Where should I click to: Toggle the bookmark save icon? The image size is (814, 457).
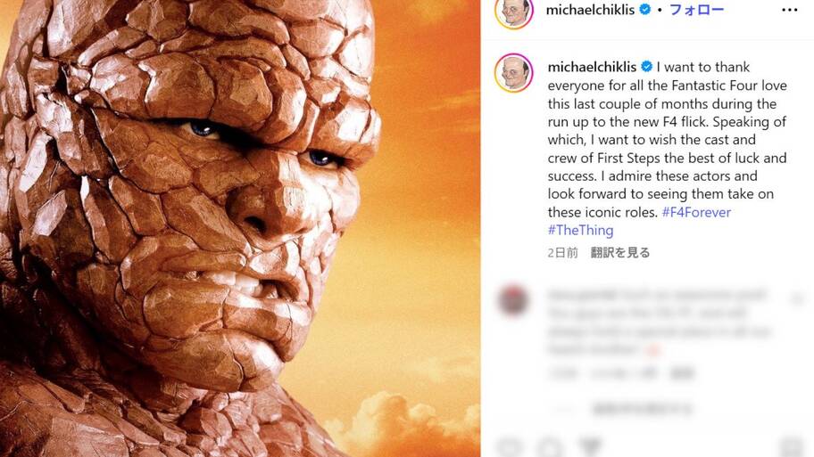[793, 448]
